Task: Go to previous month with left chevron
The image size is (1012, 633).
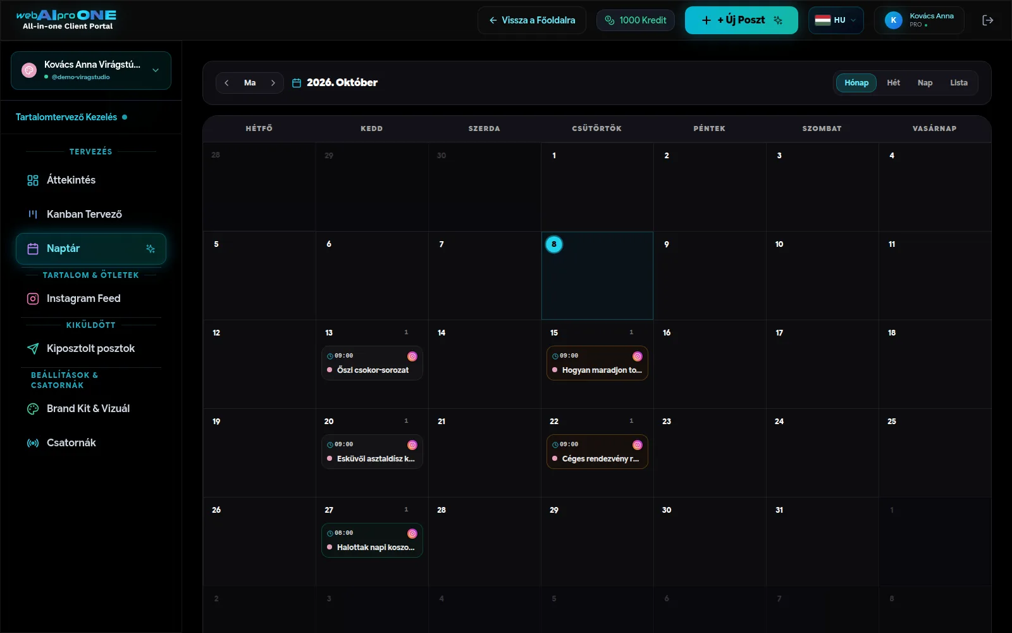Action: (x=226, y=83)
